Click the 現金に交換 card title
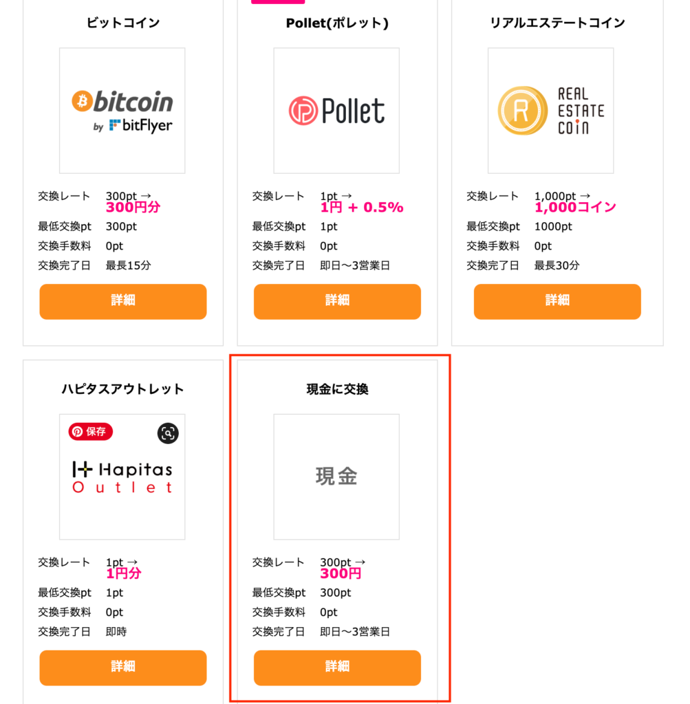690x704 pixels. pyautogui.click(x=337, y=389)
